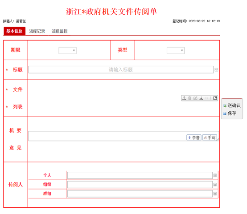The width and height of the screenshot is (247, 214).
Task: Click the edit file pencil icon
Action: point(195,98)
